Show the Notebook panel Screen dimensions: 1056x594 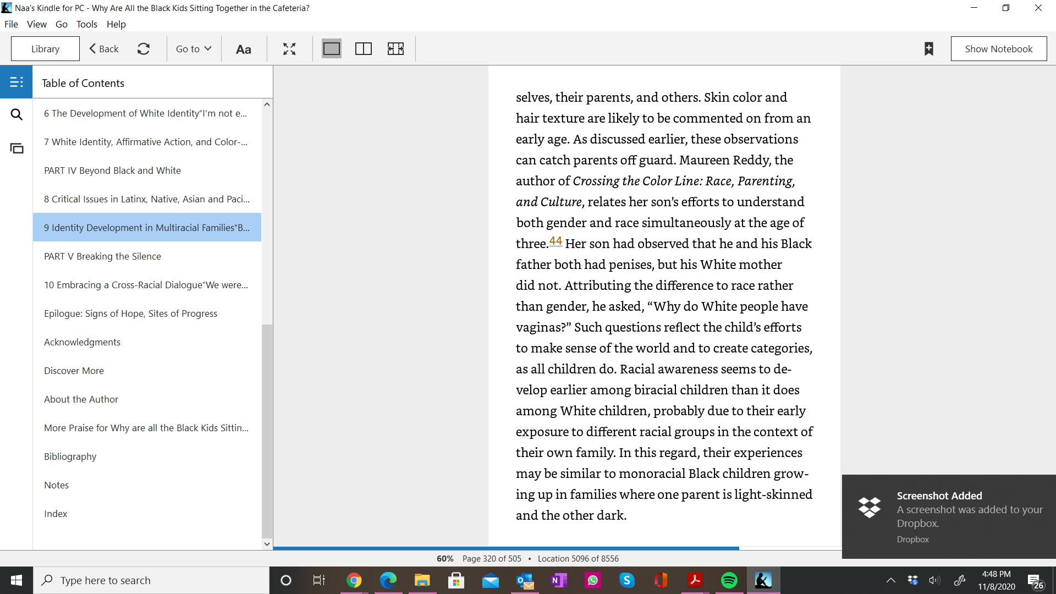tap(999, 49)
